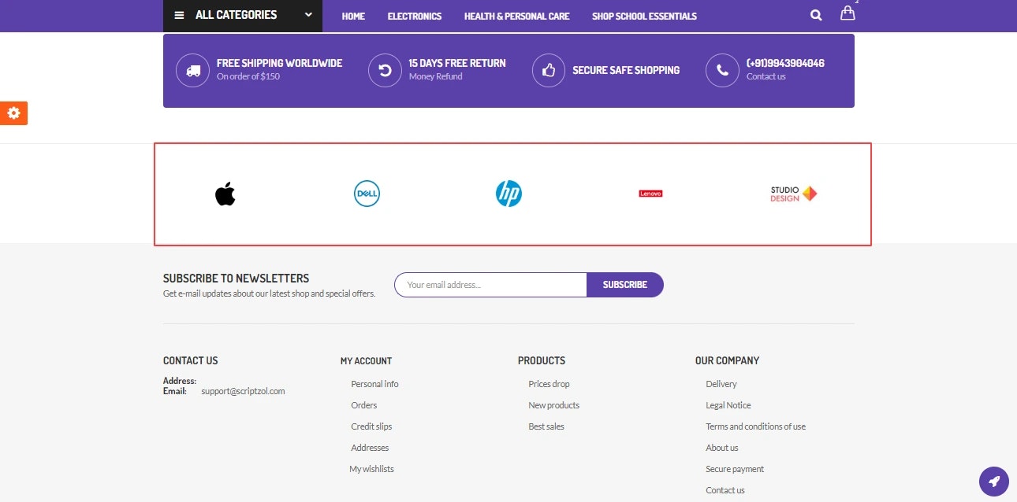Click the Our Company footer heading
Viewport: 1017px width, 502px height.
click(727, 361)
